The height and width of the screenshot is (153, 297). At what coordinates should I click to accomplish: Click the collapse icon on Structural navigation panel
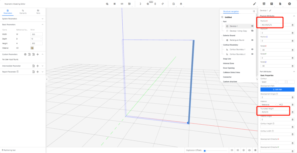(254, 12)
